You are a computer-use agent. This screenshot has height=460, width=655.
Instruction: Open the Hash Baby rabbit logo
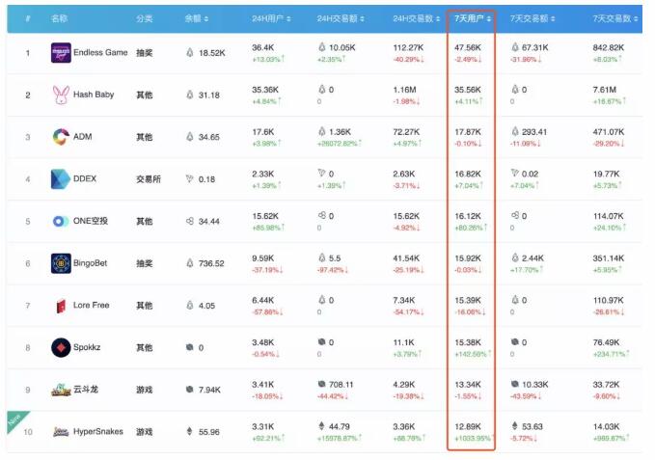point(61,95)
